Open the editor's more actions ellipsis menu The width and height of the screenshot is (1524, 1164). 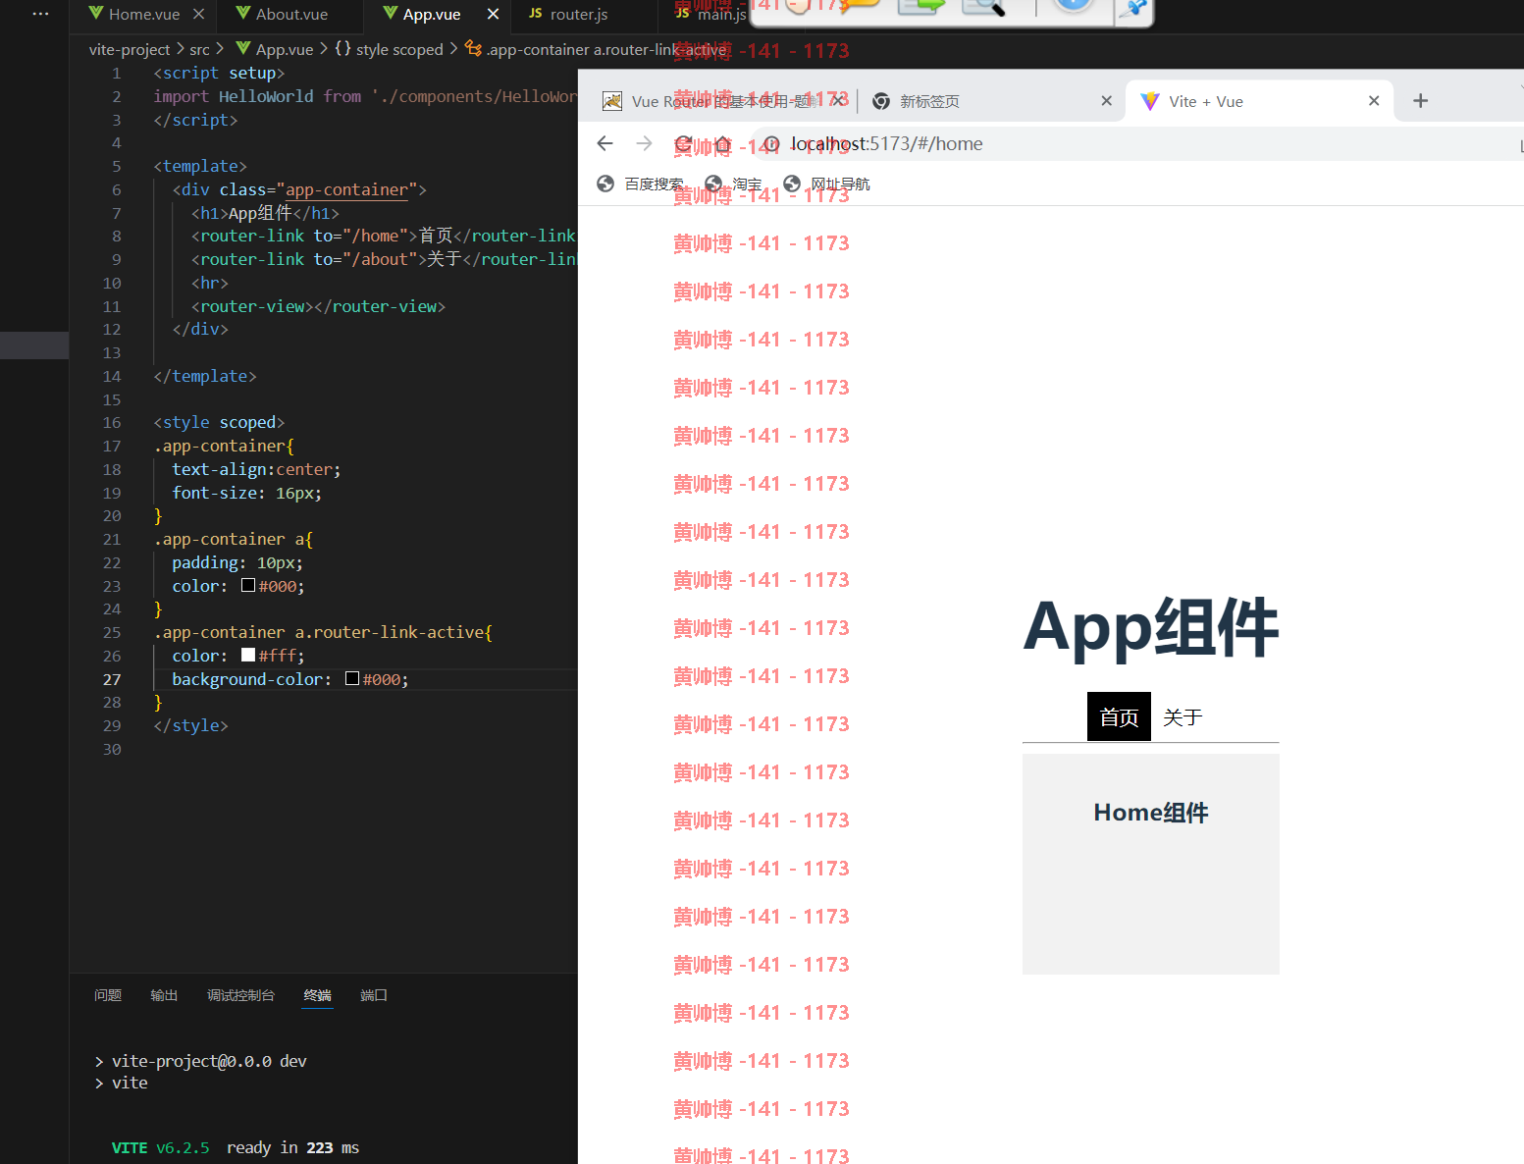(40, 14)
